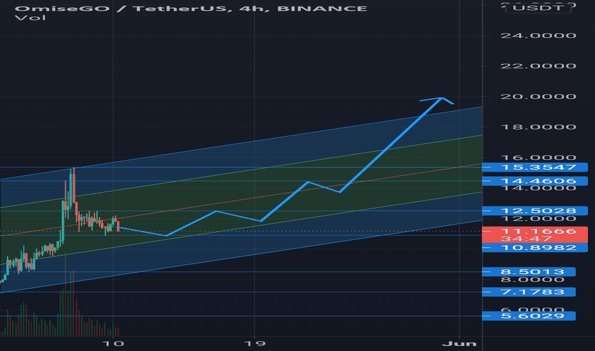
Task: Click the OmiseGO / TetherUS chart title
Action: click(x=191, y=8)
